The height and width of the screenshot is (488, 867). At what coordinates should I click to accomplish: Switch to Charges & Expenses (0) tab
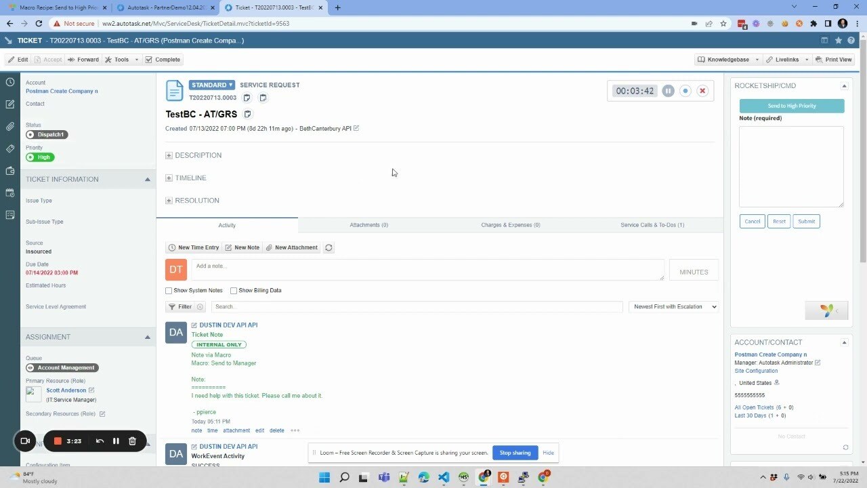click(x=511, y=225)
